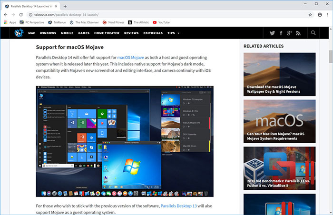Open the 2015 VM Benchmarks article

pyautogui.click(x=280, y=168)
